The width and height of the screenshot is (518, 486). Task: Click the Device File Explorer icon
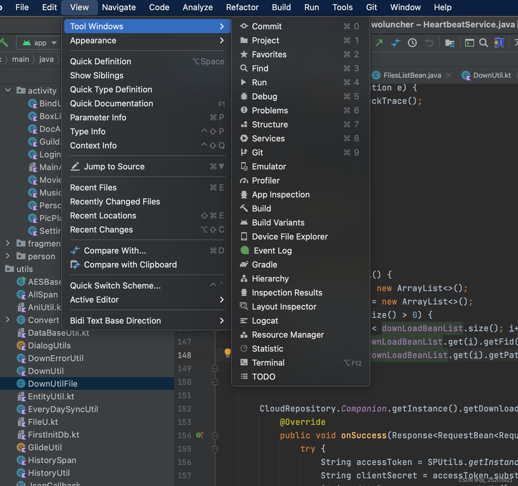244,237
